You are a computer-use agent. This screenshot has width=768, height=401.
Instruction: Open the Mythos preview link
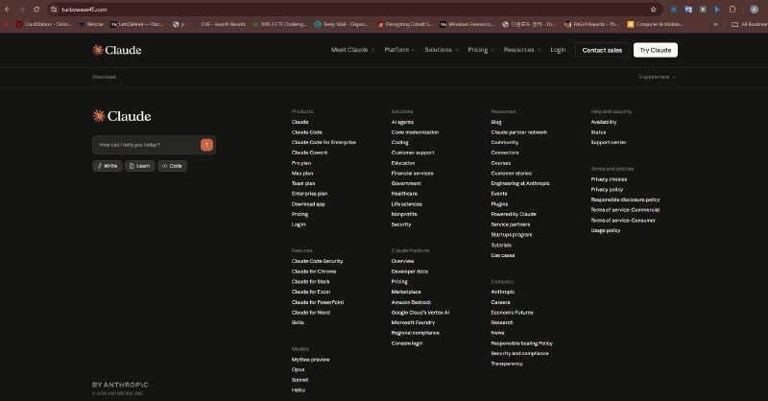pyautogui.click(x=310, y=360)
